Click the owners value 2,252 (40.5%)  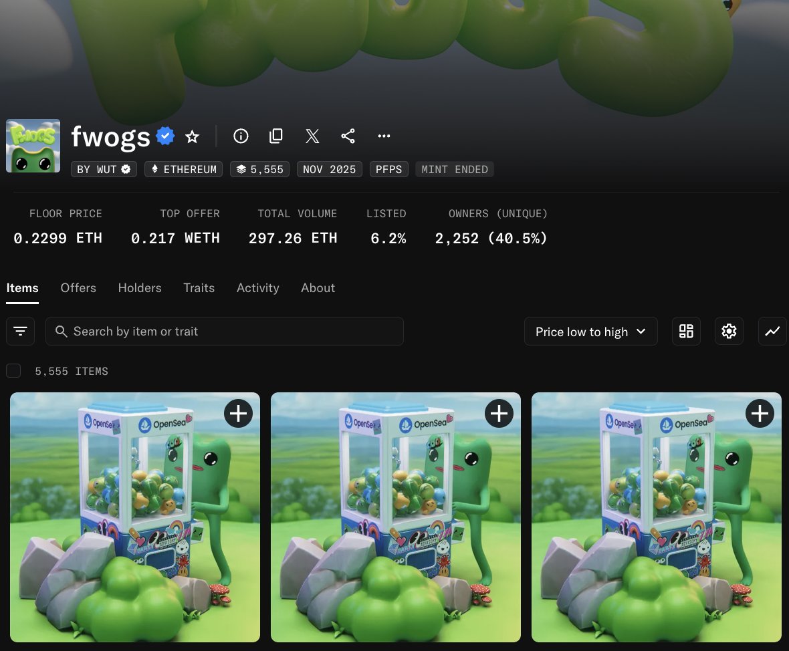pyautogui.click(x=491, y=238)
